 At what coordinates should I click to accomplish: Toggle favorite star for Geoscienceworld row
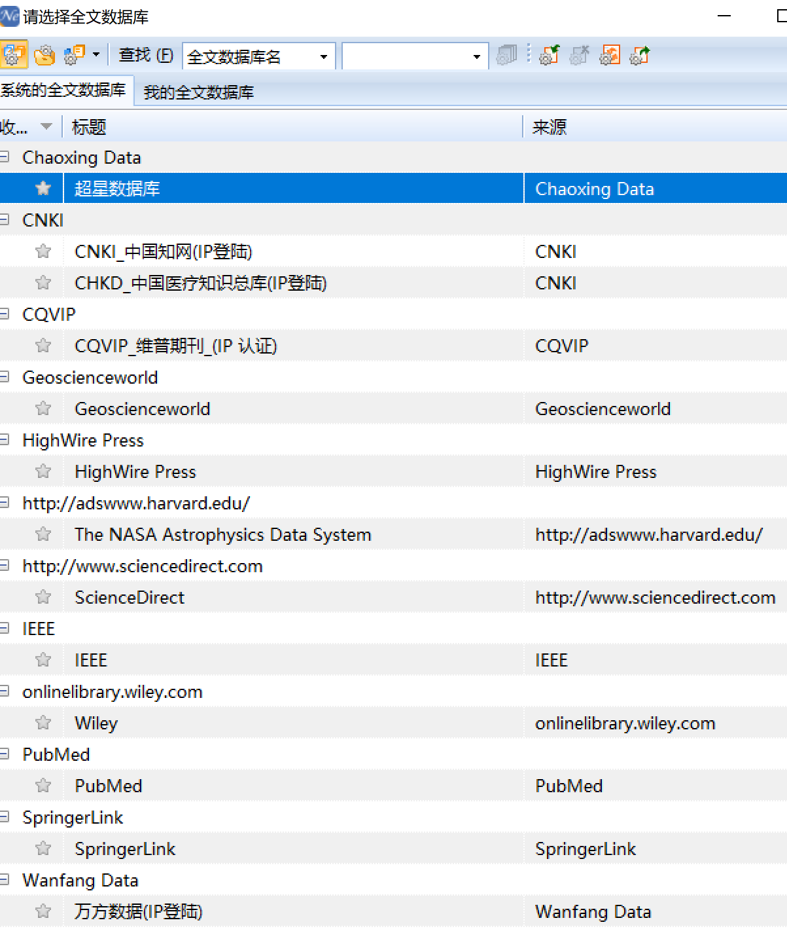tap(43, 409)
